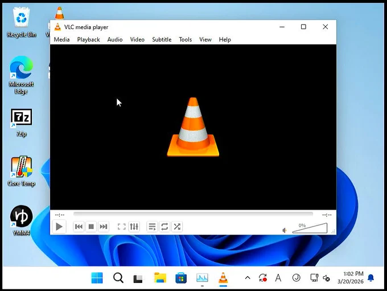Show extended settings equalizer icon
Viewport: 387px width, 291px height.
point(134,227)
